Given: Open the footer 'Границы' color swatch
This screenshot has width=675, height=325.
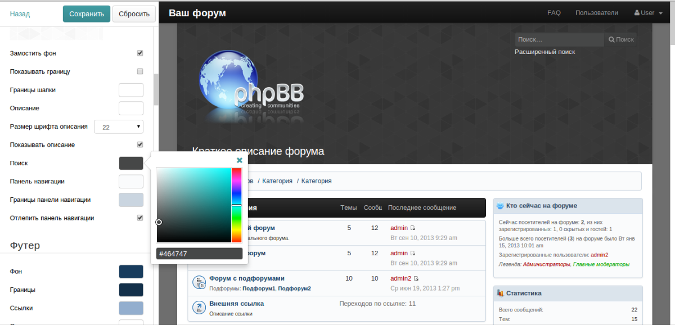Looking at the screenshot, I should [x=131, y=290].
